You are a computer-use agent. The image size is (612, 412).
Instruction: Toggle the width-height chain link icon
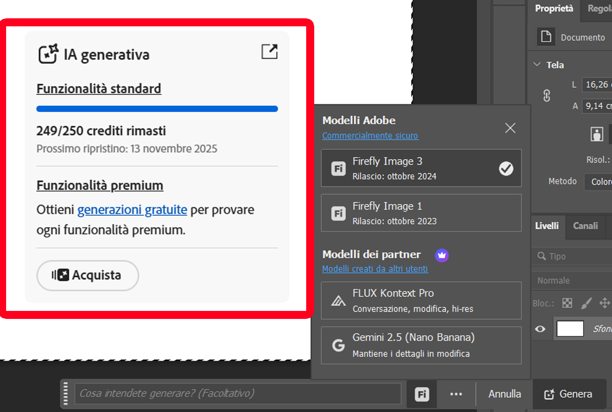click(546, 95)
